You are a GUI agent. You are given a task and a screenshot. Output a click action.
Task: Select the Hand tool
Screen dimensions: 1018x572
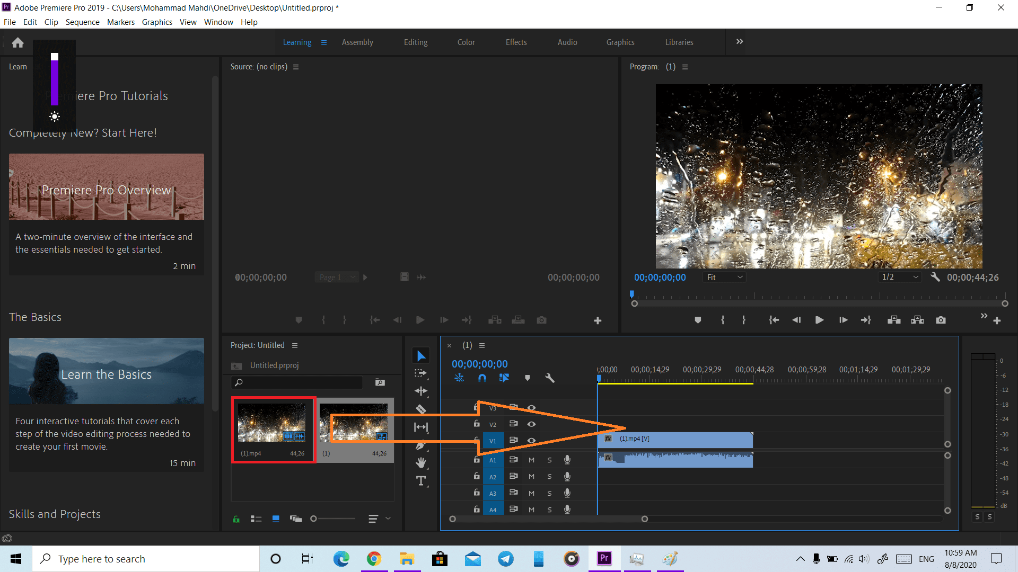click(421, 463)
